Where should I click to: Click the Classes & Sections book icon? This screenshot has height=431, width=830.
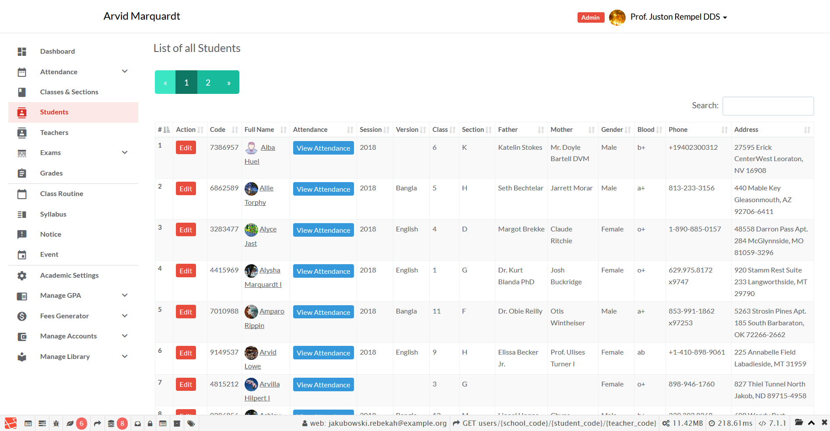point(22,92)
